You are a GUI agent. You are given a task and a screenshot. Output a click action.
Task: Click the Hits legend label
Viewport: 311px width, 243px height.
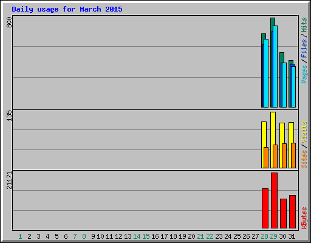pyautogui.click(x=304, y=25)
